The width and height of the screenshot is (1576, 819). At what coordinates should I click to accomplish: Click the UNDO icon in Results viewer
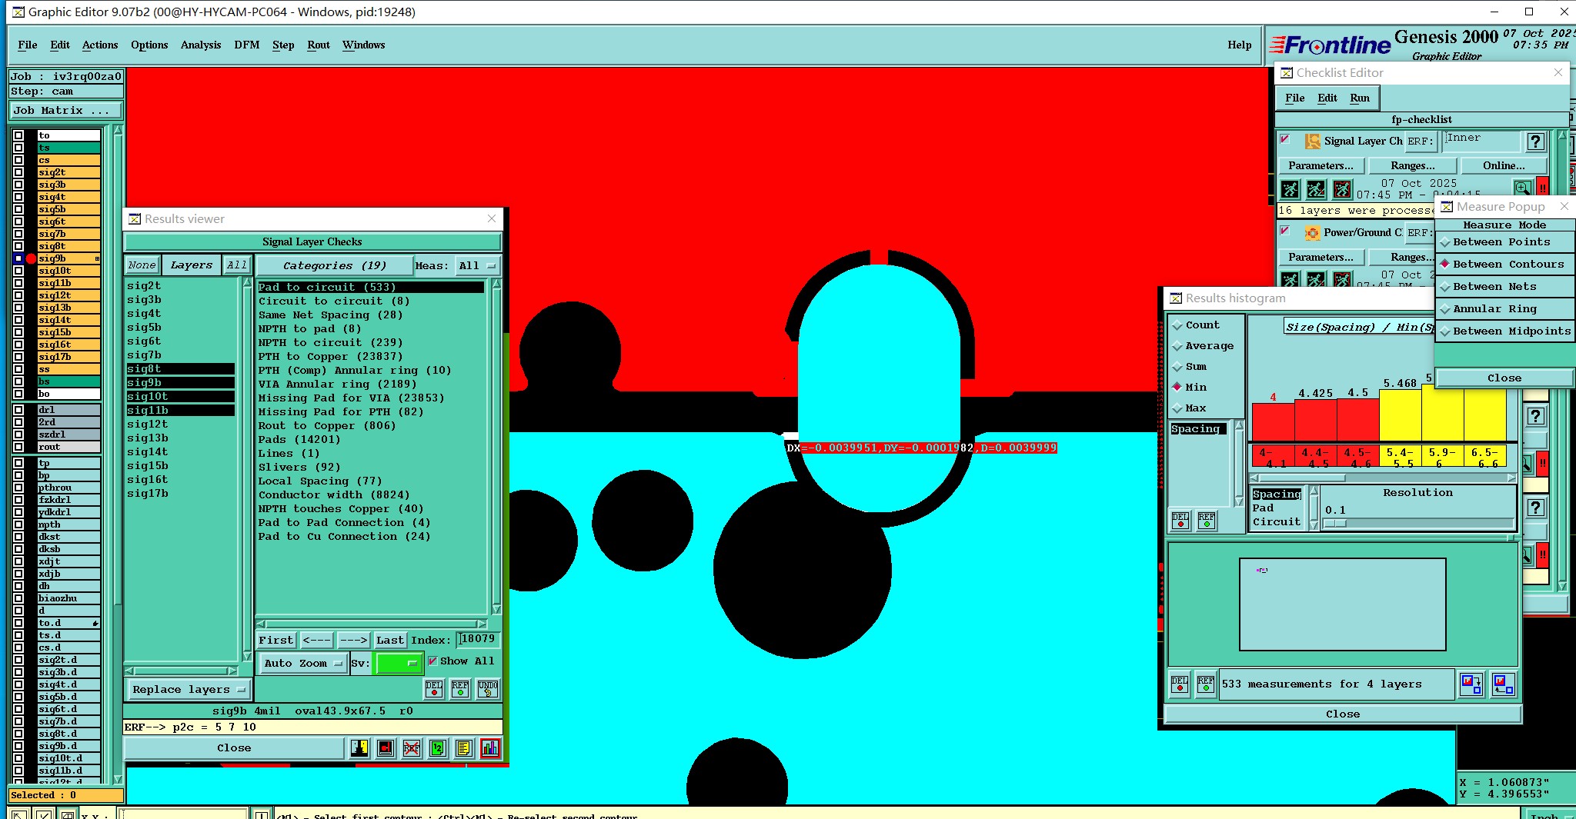tap(488, 689)
